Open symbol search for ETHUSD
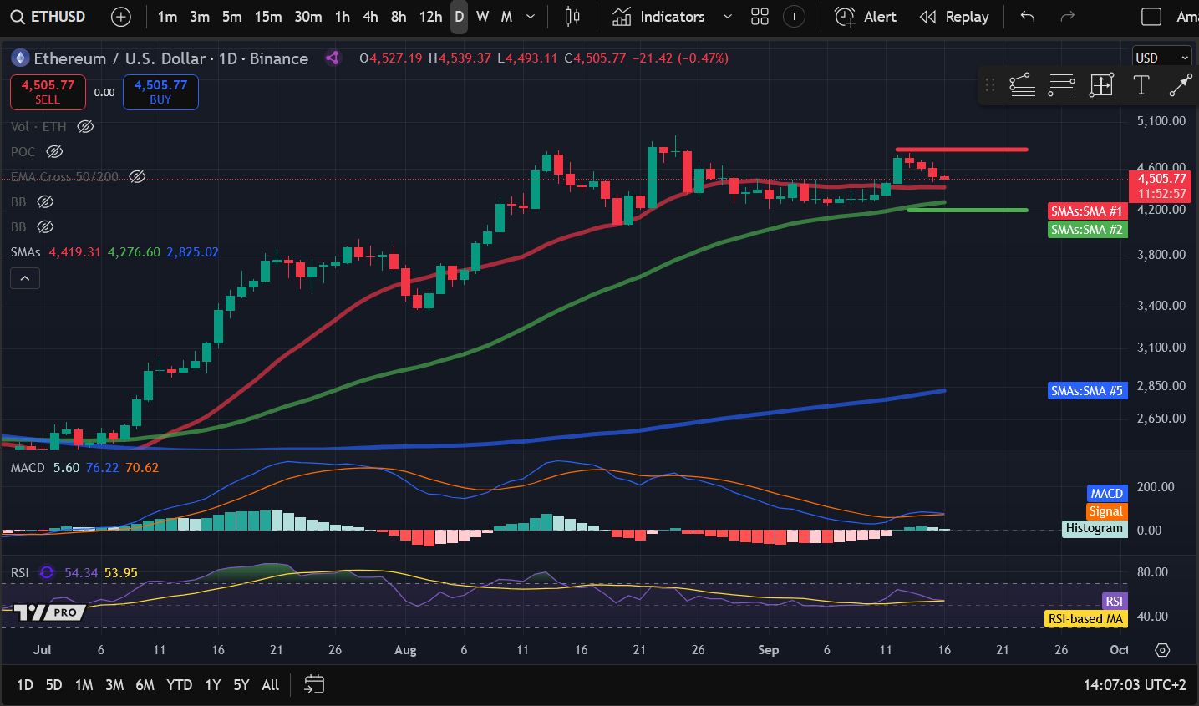Screen dimensions: 1199x706 coord(48,17)
